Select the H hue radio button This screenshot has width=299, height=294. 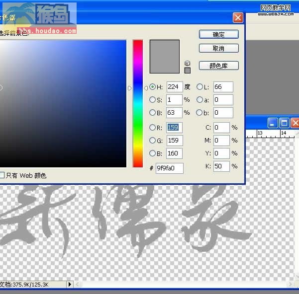152,87
